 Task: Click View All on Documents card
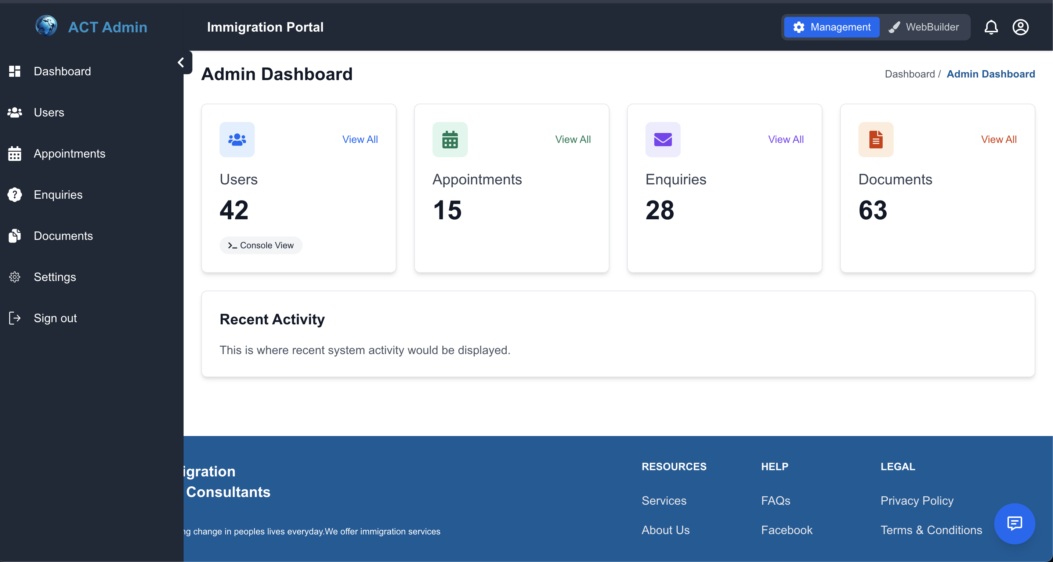[999, 140]
